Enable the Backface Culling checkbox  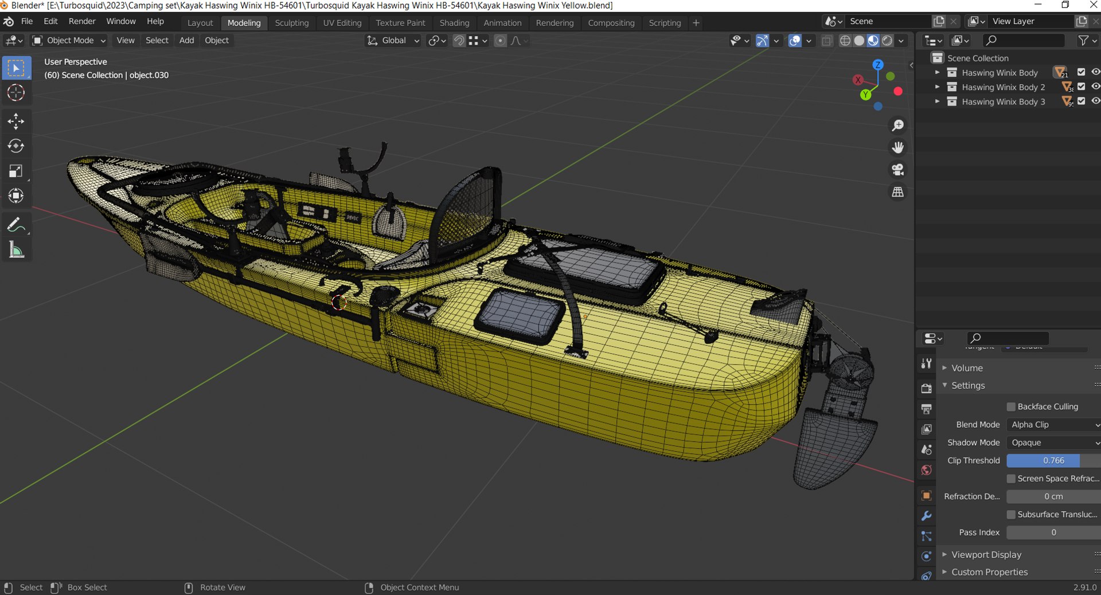click(1011, 406)
